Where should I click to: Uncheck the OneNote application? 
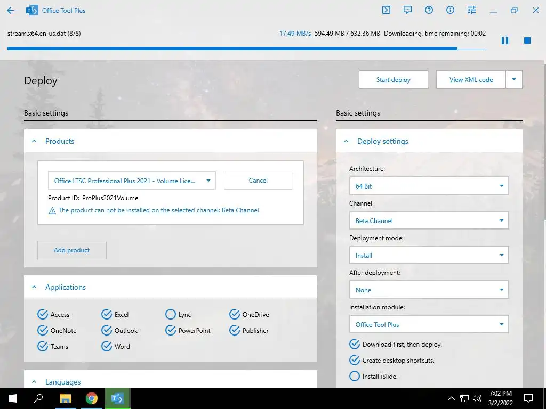tap(43, 330)
